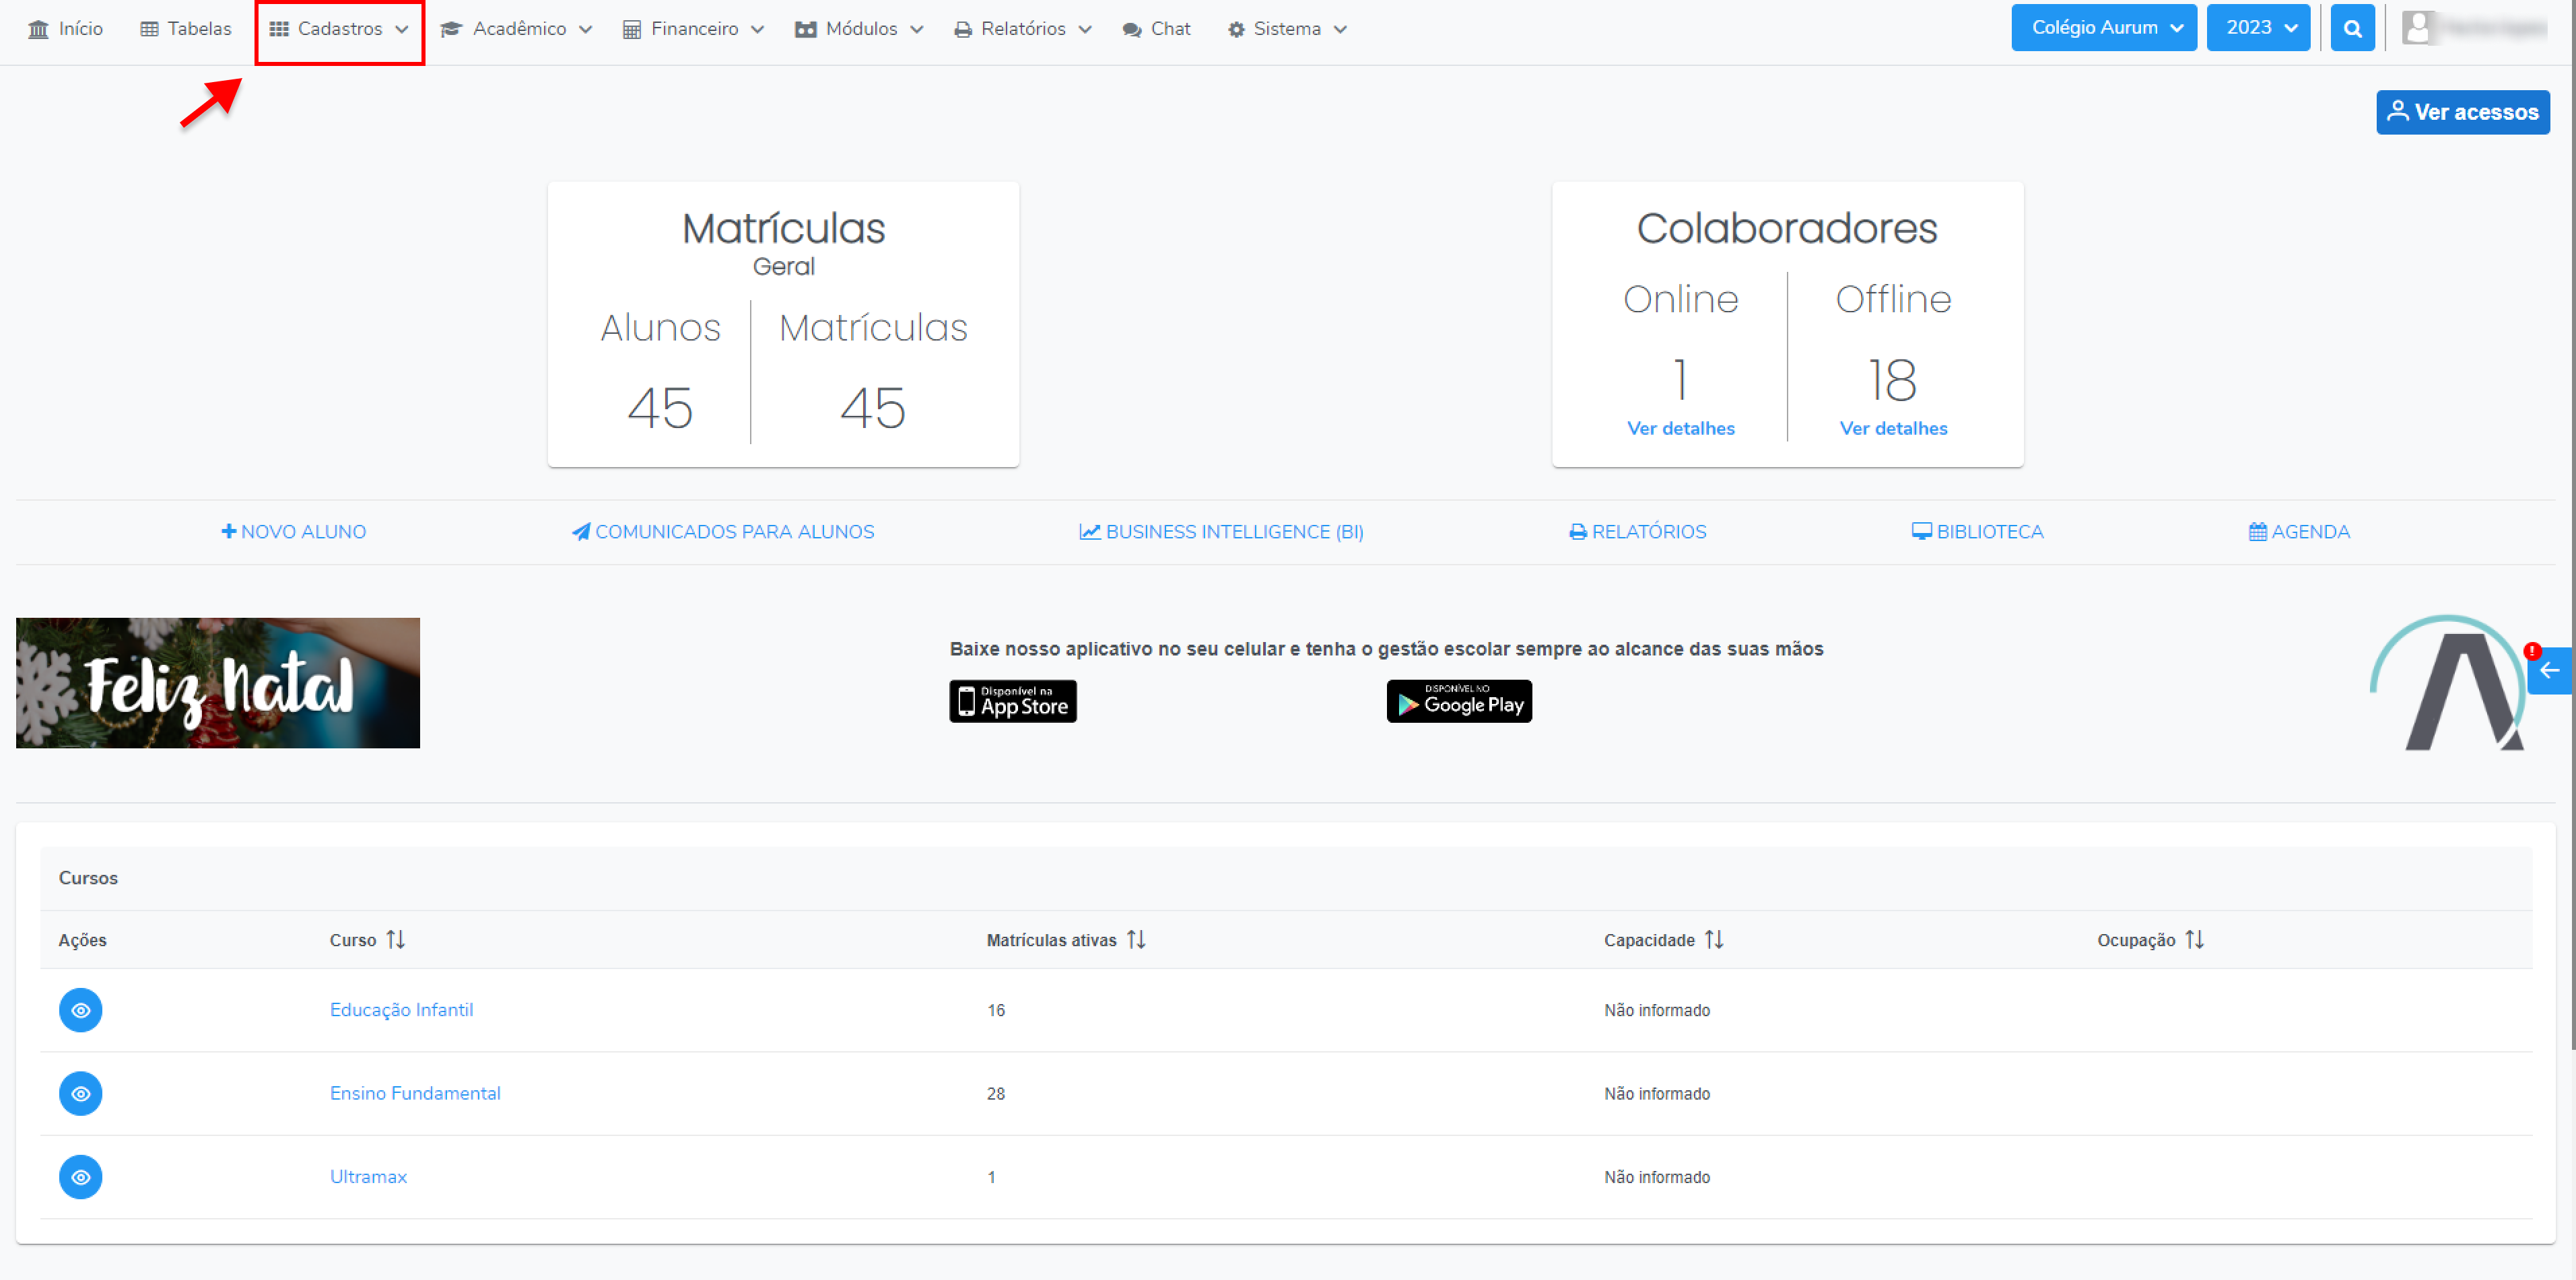This screenshot has height=1280, width=2576.
Task: Click the Feliz Natal banner image
Action: click(218, 682)
